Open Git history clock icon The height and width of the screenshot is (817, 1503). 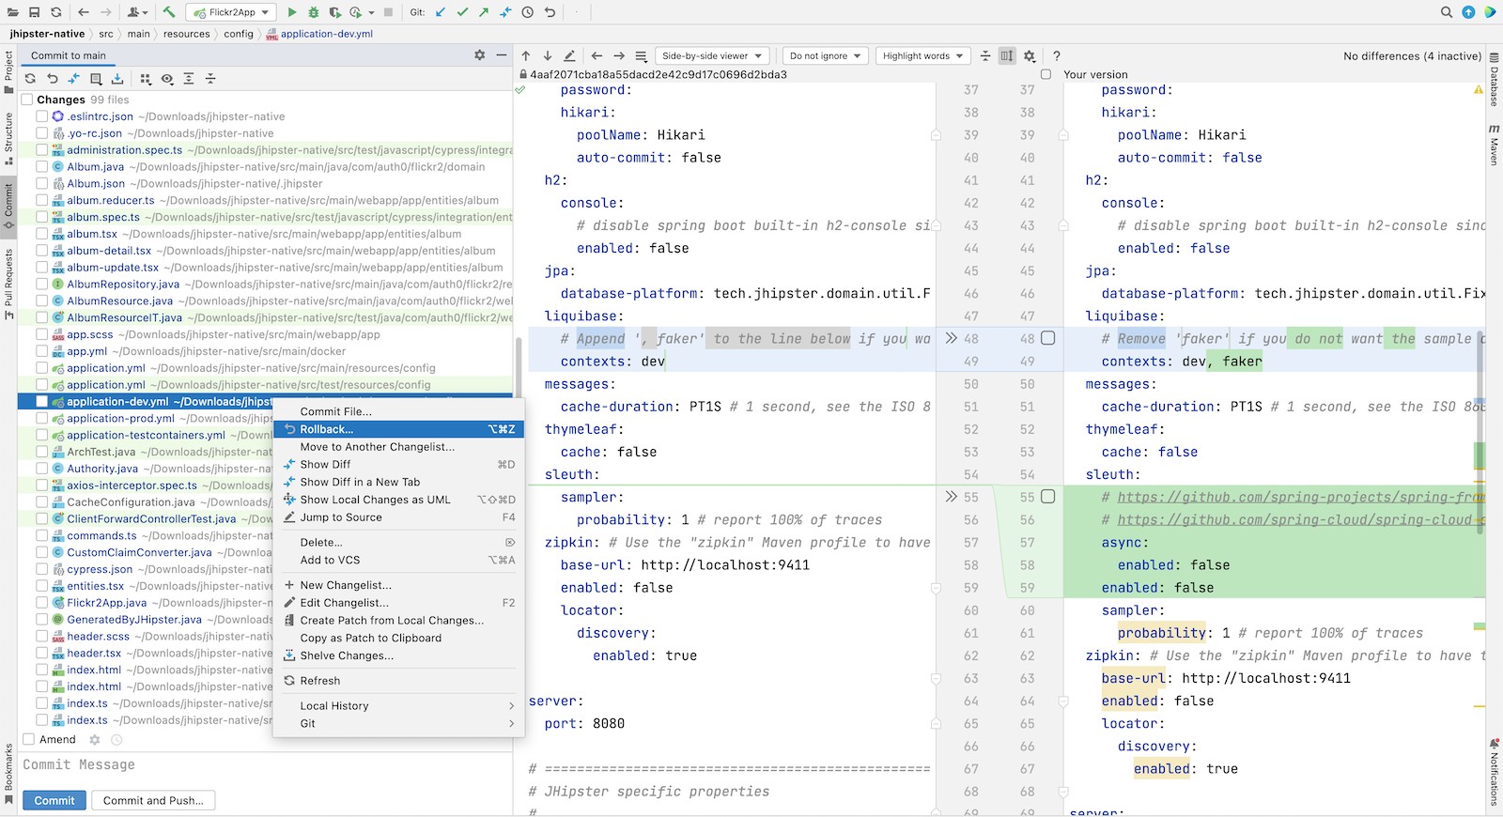(x=528, y=12)
